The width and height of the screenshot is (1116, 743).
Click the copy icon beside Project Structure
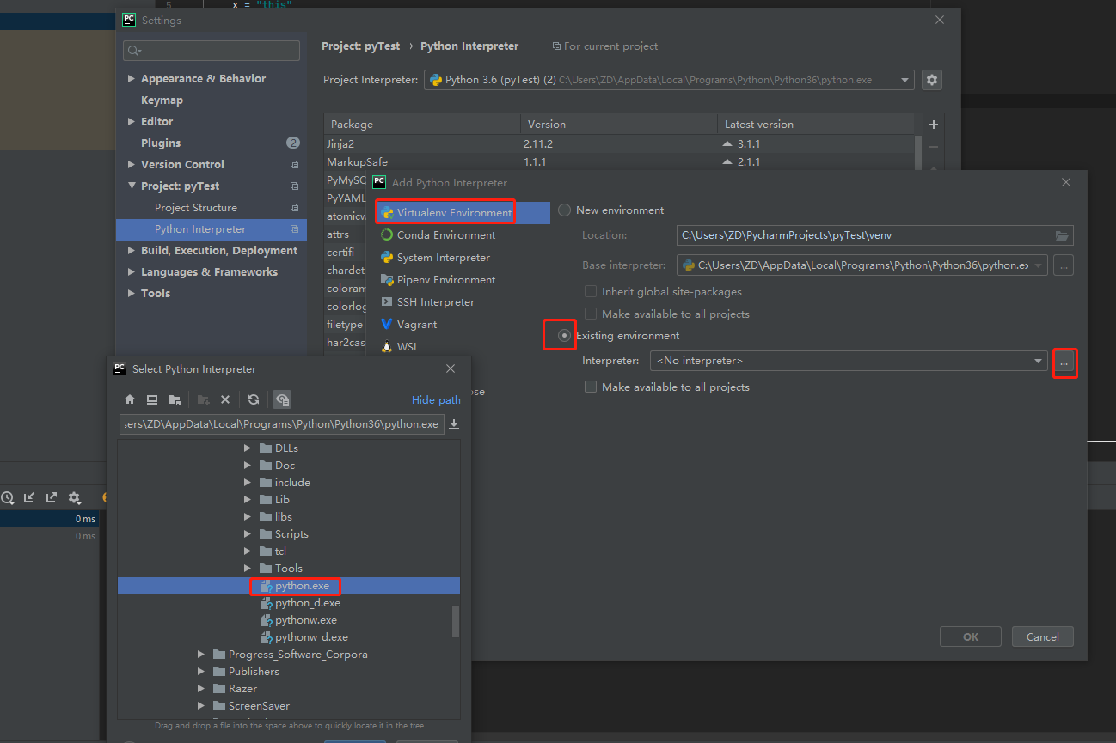click(294, 208)
